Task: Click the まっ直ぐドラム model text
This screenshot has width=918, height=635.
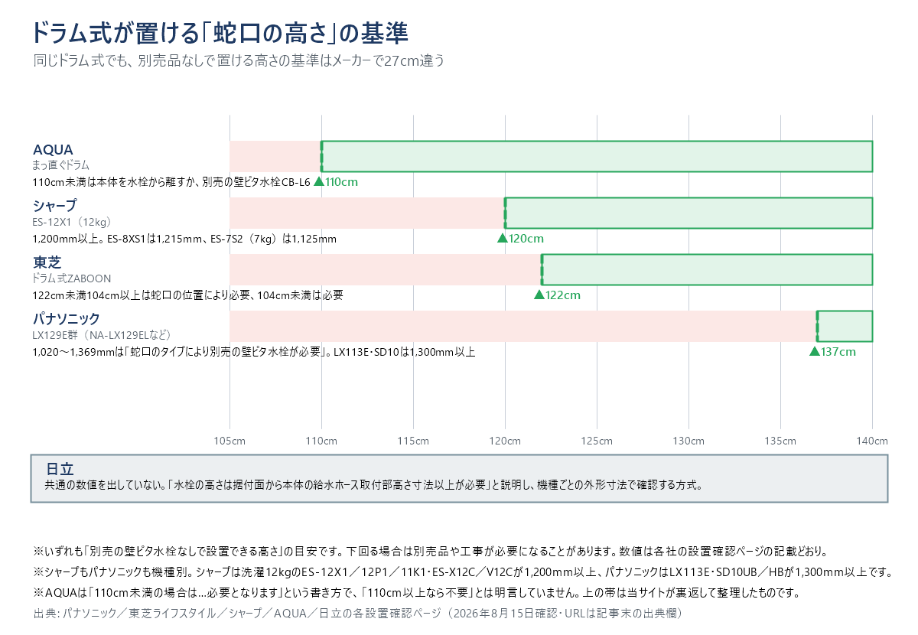Action: [61, 164]
